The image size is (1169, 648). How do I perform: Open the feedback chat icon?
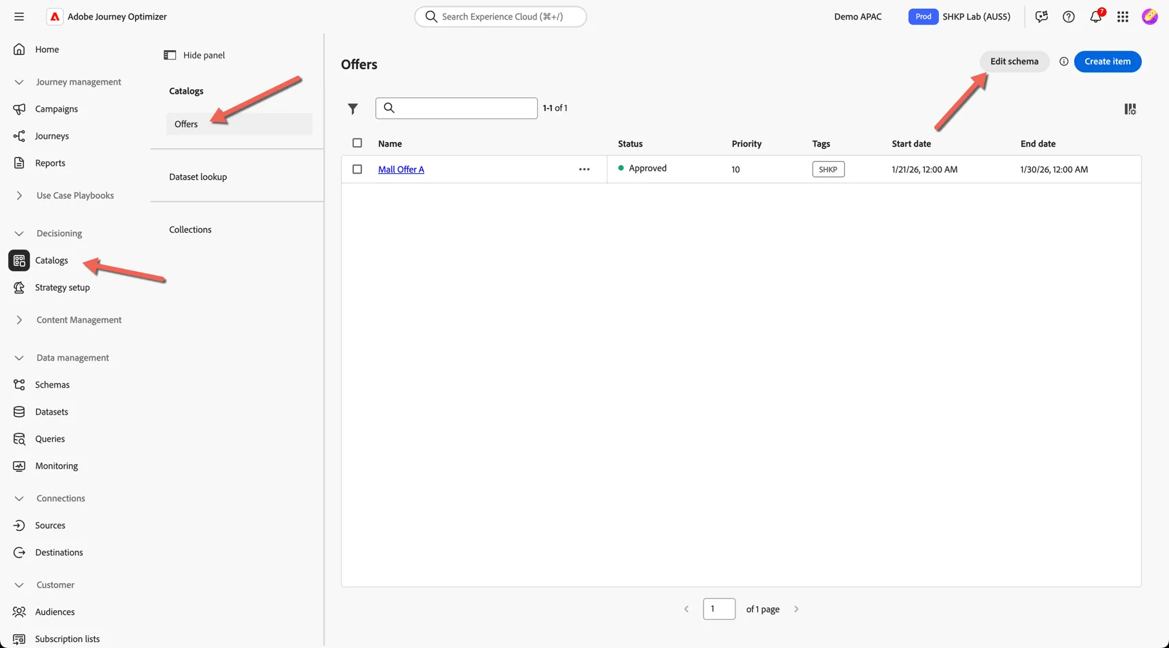1042,16
